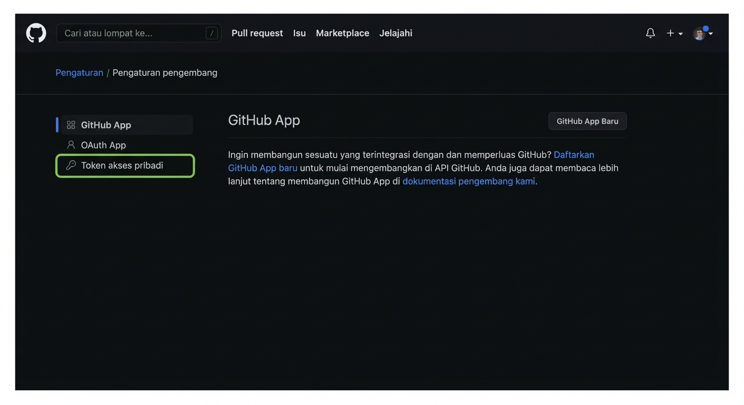Open the 'dokumentasi pengembang kami' link
Image resolution: width=744 pixels, height=405 pixels.
[x=469, y=181]
